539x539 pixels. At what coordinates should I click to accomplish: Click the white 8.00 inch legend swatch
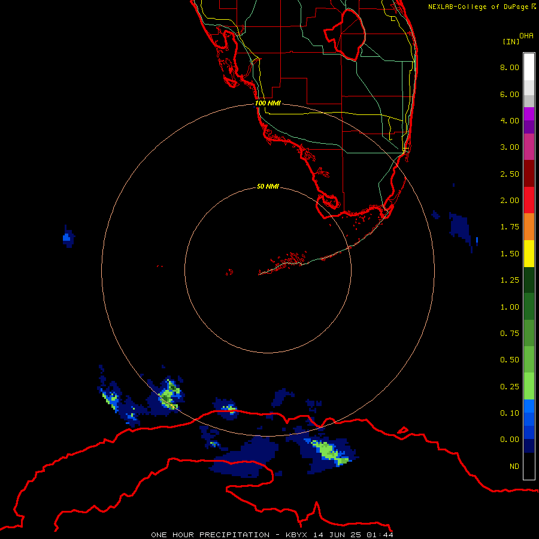pyautogui.click(x=529, y=66)
